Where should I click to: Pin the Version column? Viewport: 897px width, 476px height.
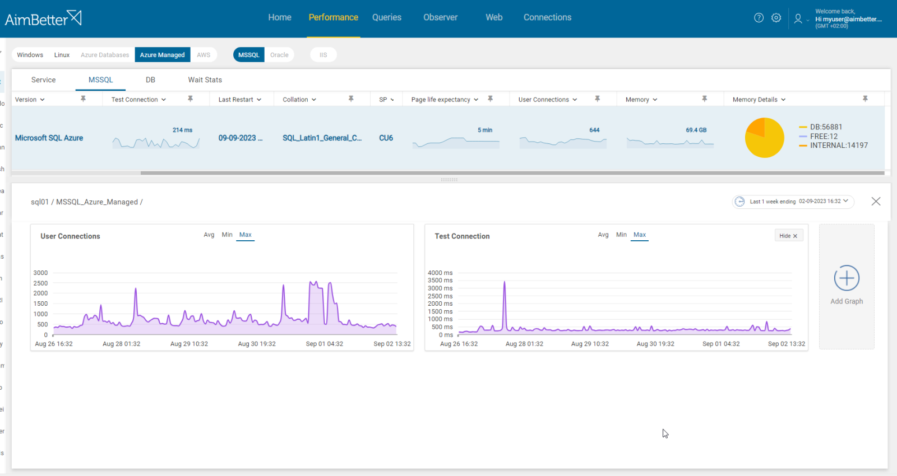(83, 99)
